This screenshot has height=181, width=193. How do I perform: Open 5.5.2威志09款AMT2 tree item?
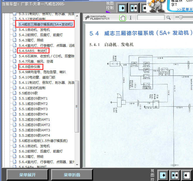tap(34, 125)
